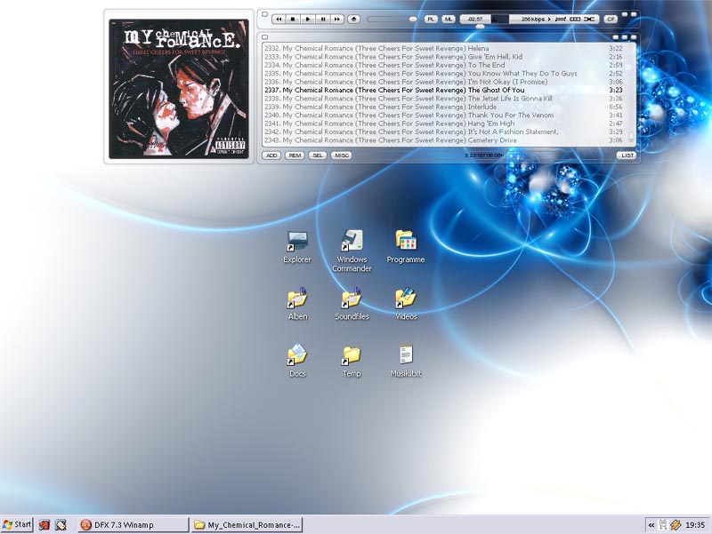Skip to the next track
712x534 pixels.
click(337, 19)
